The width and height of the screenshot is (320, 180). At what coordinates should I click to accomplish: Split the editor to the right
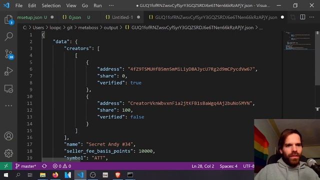(x=302, y=17)
